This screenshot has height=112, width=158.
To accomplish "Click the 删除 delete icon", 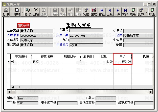I will (x=36, y=12).
